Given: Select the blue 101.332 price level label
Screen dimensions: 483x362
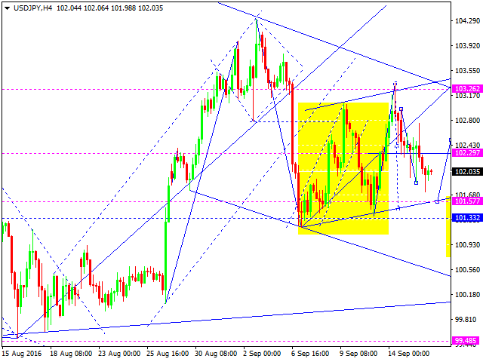Looking at the screenshot, I should point(467,218).
